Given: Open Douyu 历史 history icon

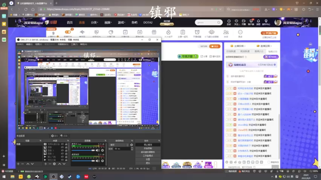Looking at the screenshot, I should (229, 22).
